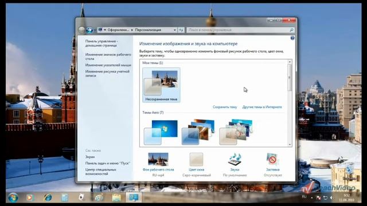Click the taskbar clock and date

[346, 197]
